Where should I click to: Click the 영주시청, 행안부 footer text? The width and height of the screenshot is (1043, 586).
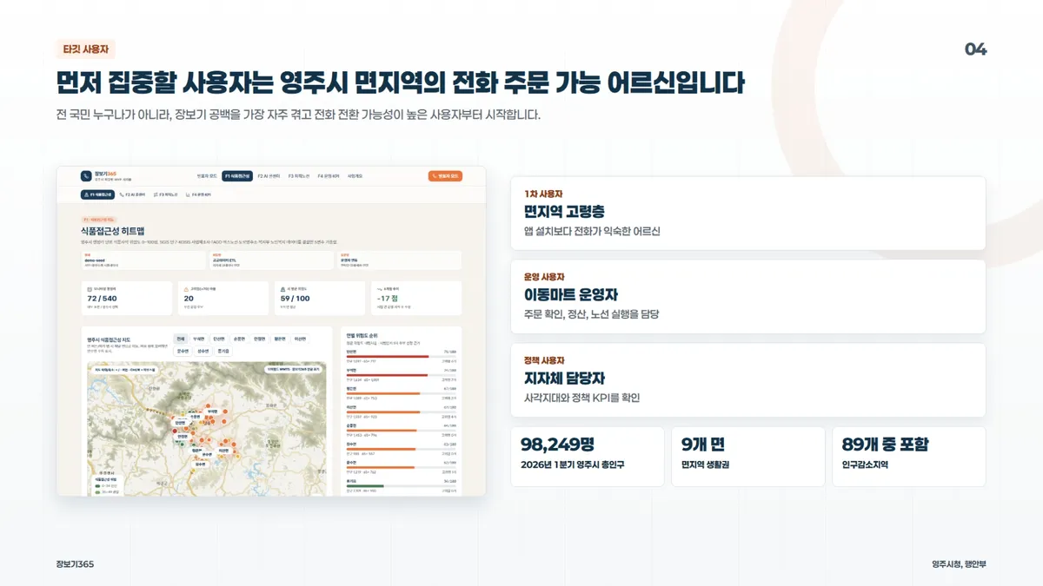(959, 564)
